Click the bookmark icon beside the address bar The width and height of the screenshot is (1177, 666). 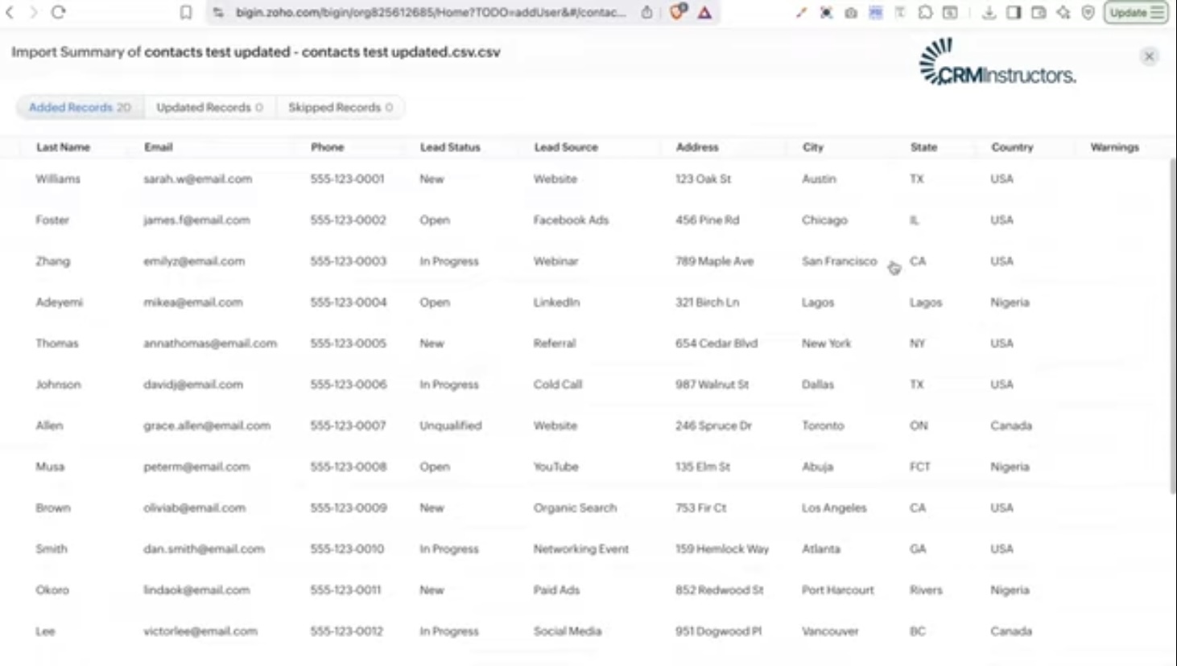(186, 12)
